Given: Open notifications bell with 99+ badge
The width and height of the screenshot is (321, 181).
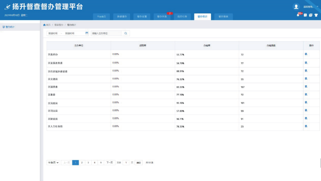Looking at the screenshot, I should pos(299,15).
